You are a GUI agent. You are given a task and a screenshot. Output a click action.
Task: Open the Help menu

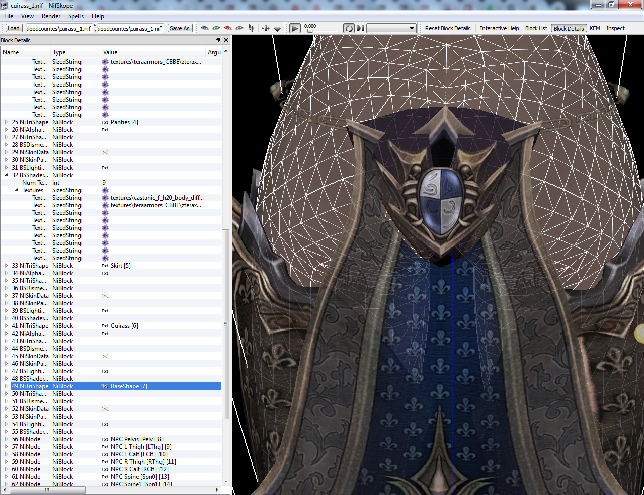pyautogui.click(x=98, y=16)
